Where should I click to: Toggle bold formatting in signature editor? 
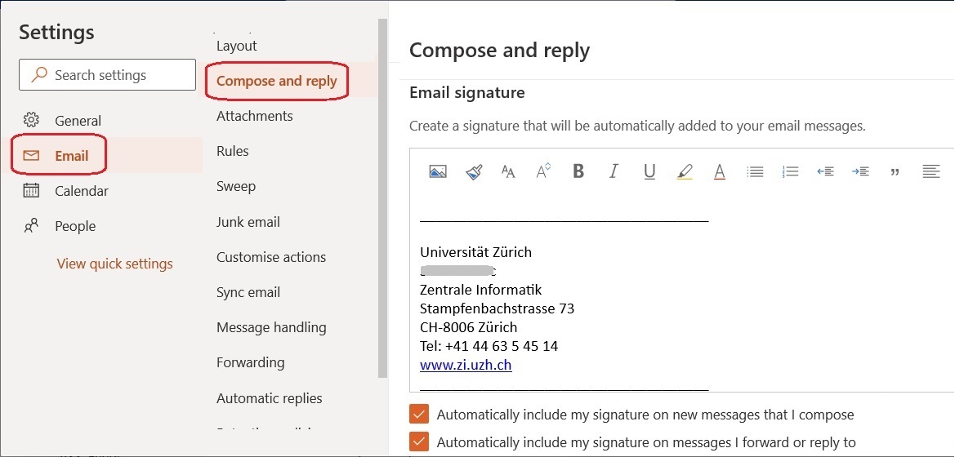click(x=578, y=171)
